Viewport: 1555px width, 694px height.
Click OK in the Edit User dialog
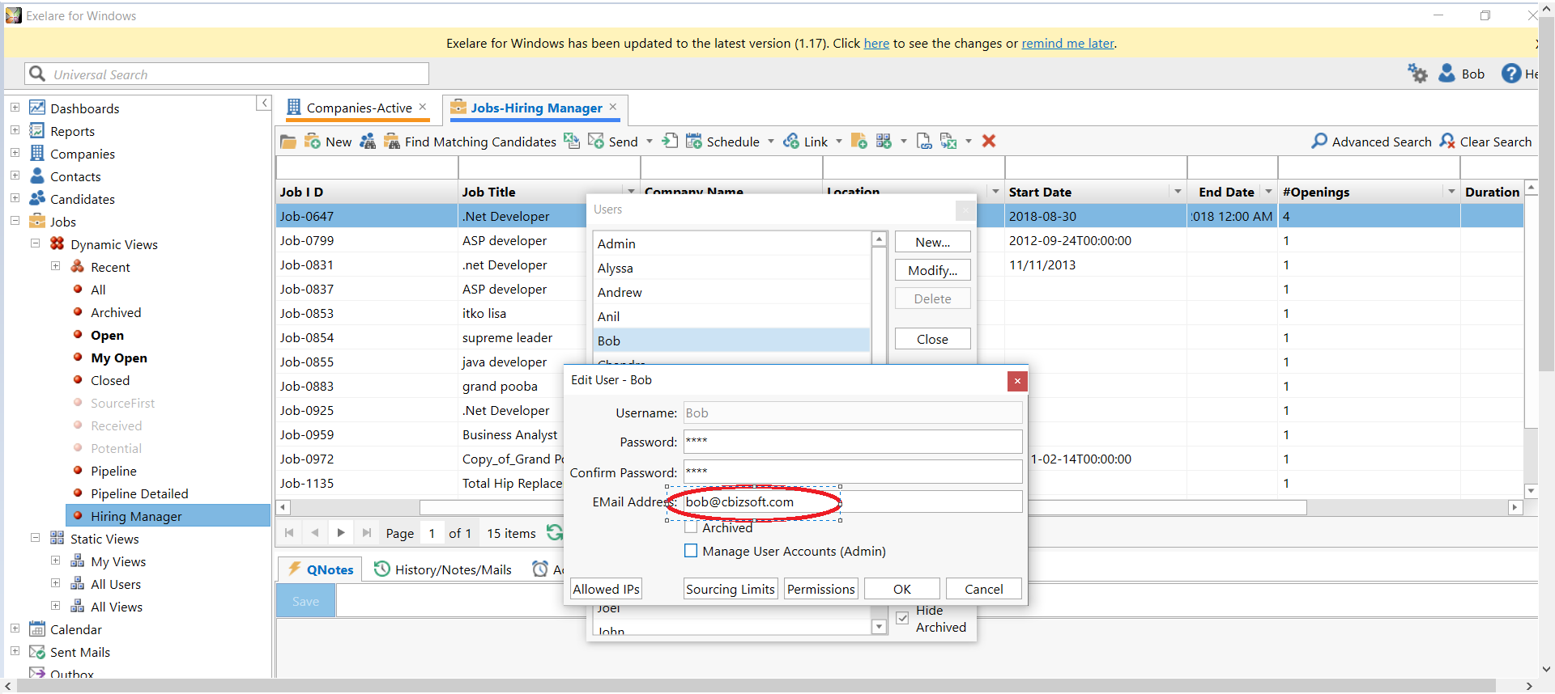pos(902,589)
